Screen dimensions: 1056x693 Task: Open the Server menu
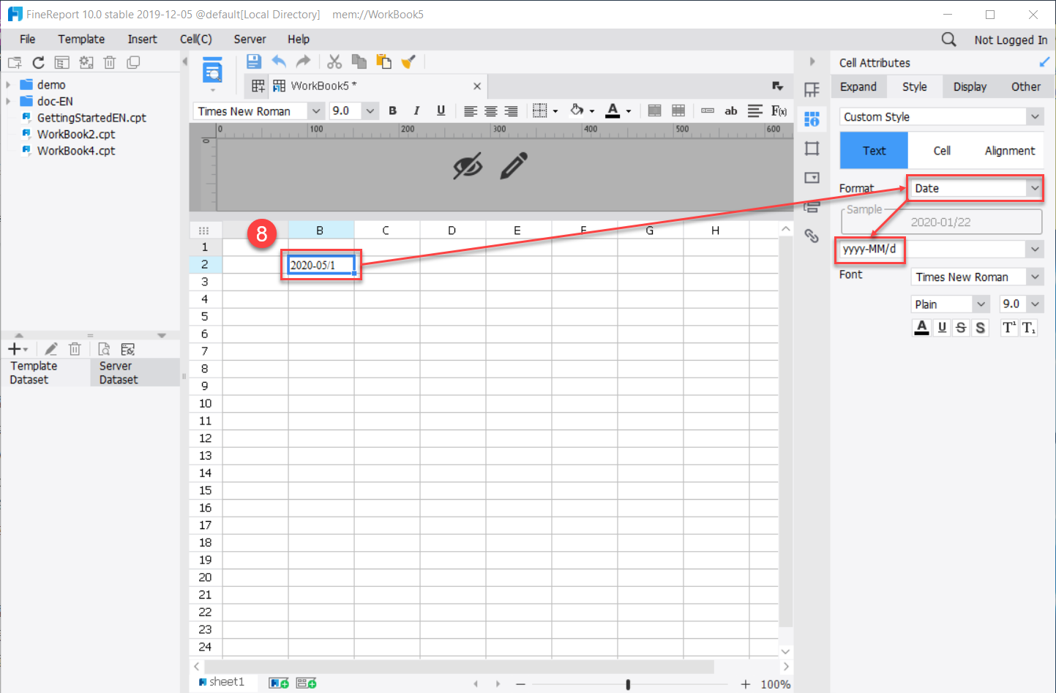pyautogui.click(x=250, y=39)
